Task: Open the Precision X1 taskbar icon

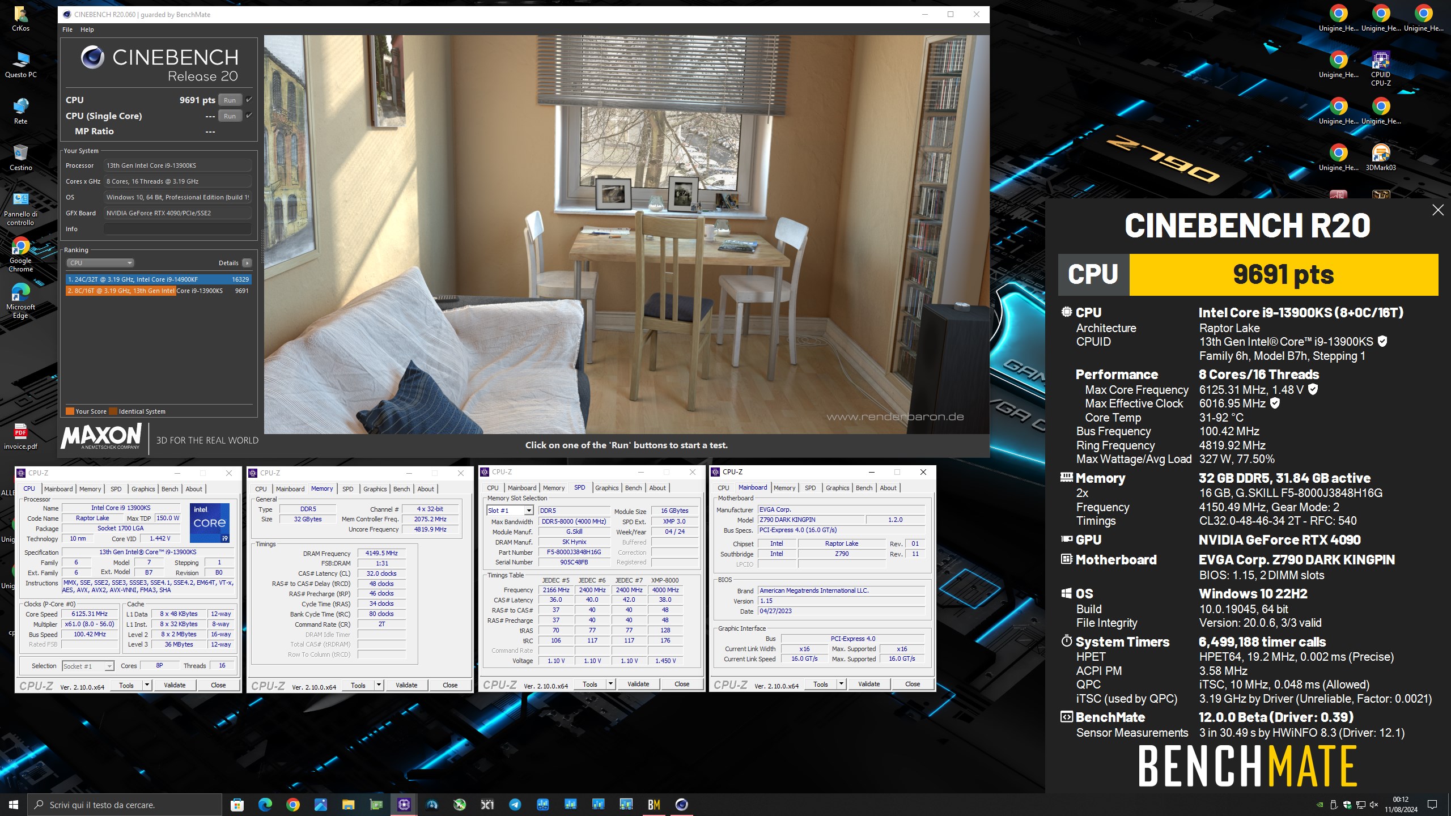Action: coord(487,804)
